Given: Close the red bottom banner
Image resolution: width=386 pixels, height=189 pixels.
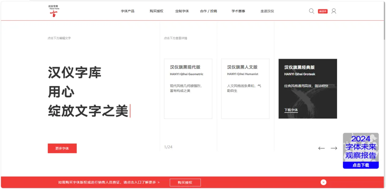Looking at the screenshot, I should click(323, 182).
